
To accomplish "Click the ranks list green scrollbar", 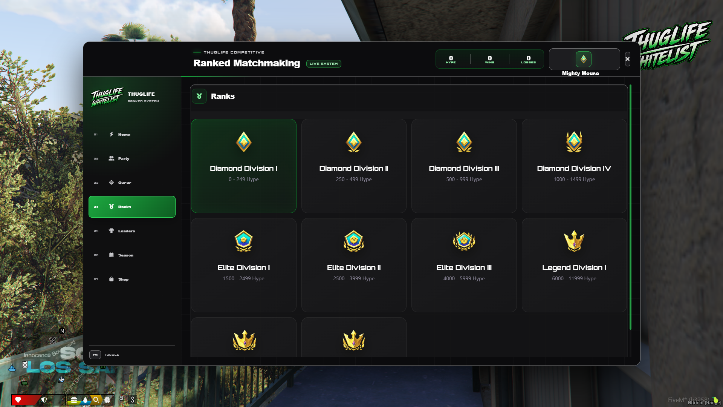I will coord(630,207).
